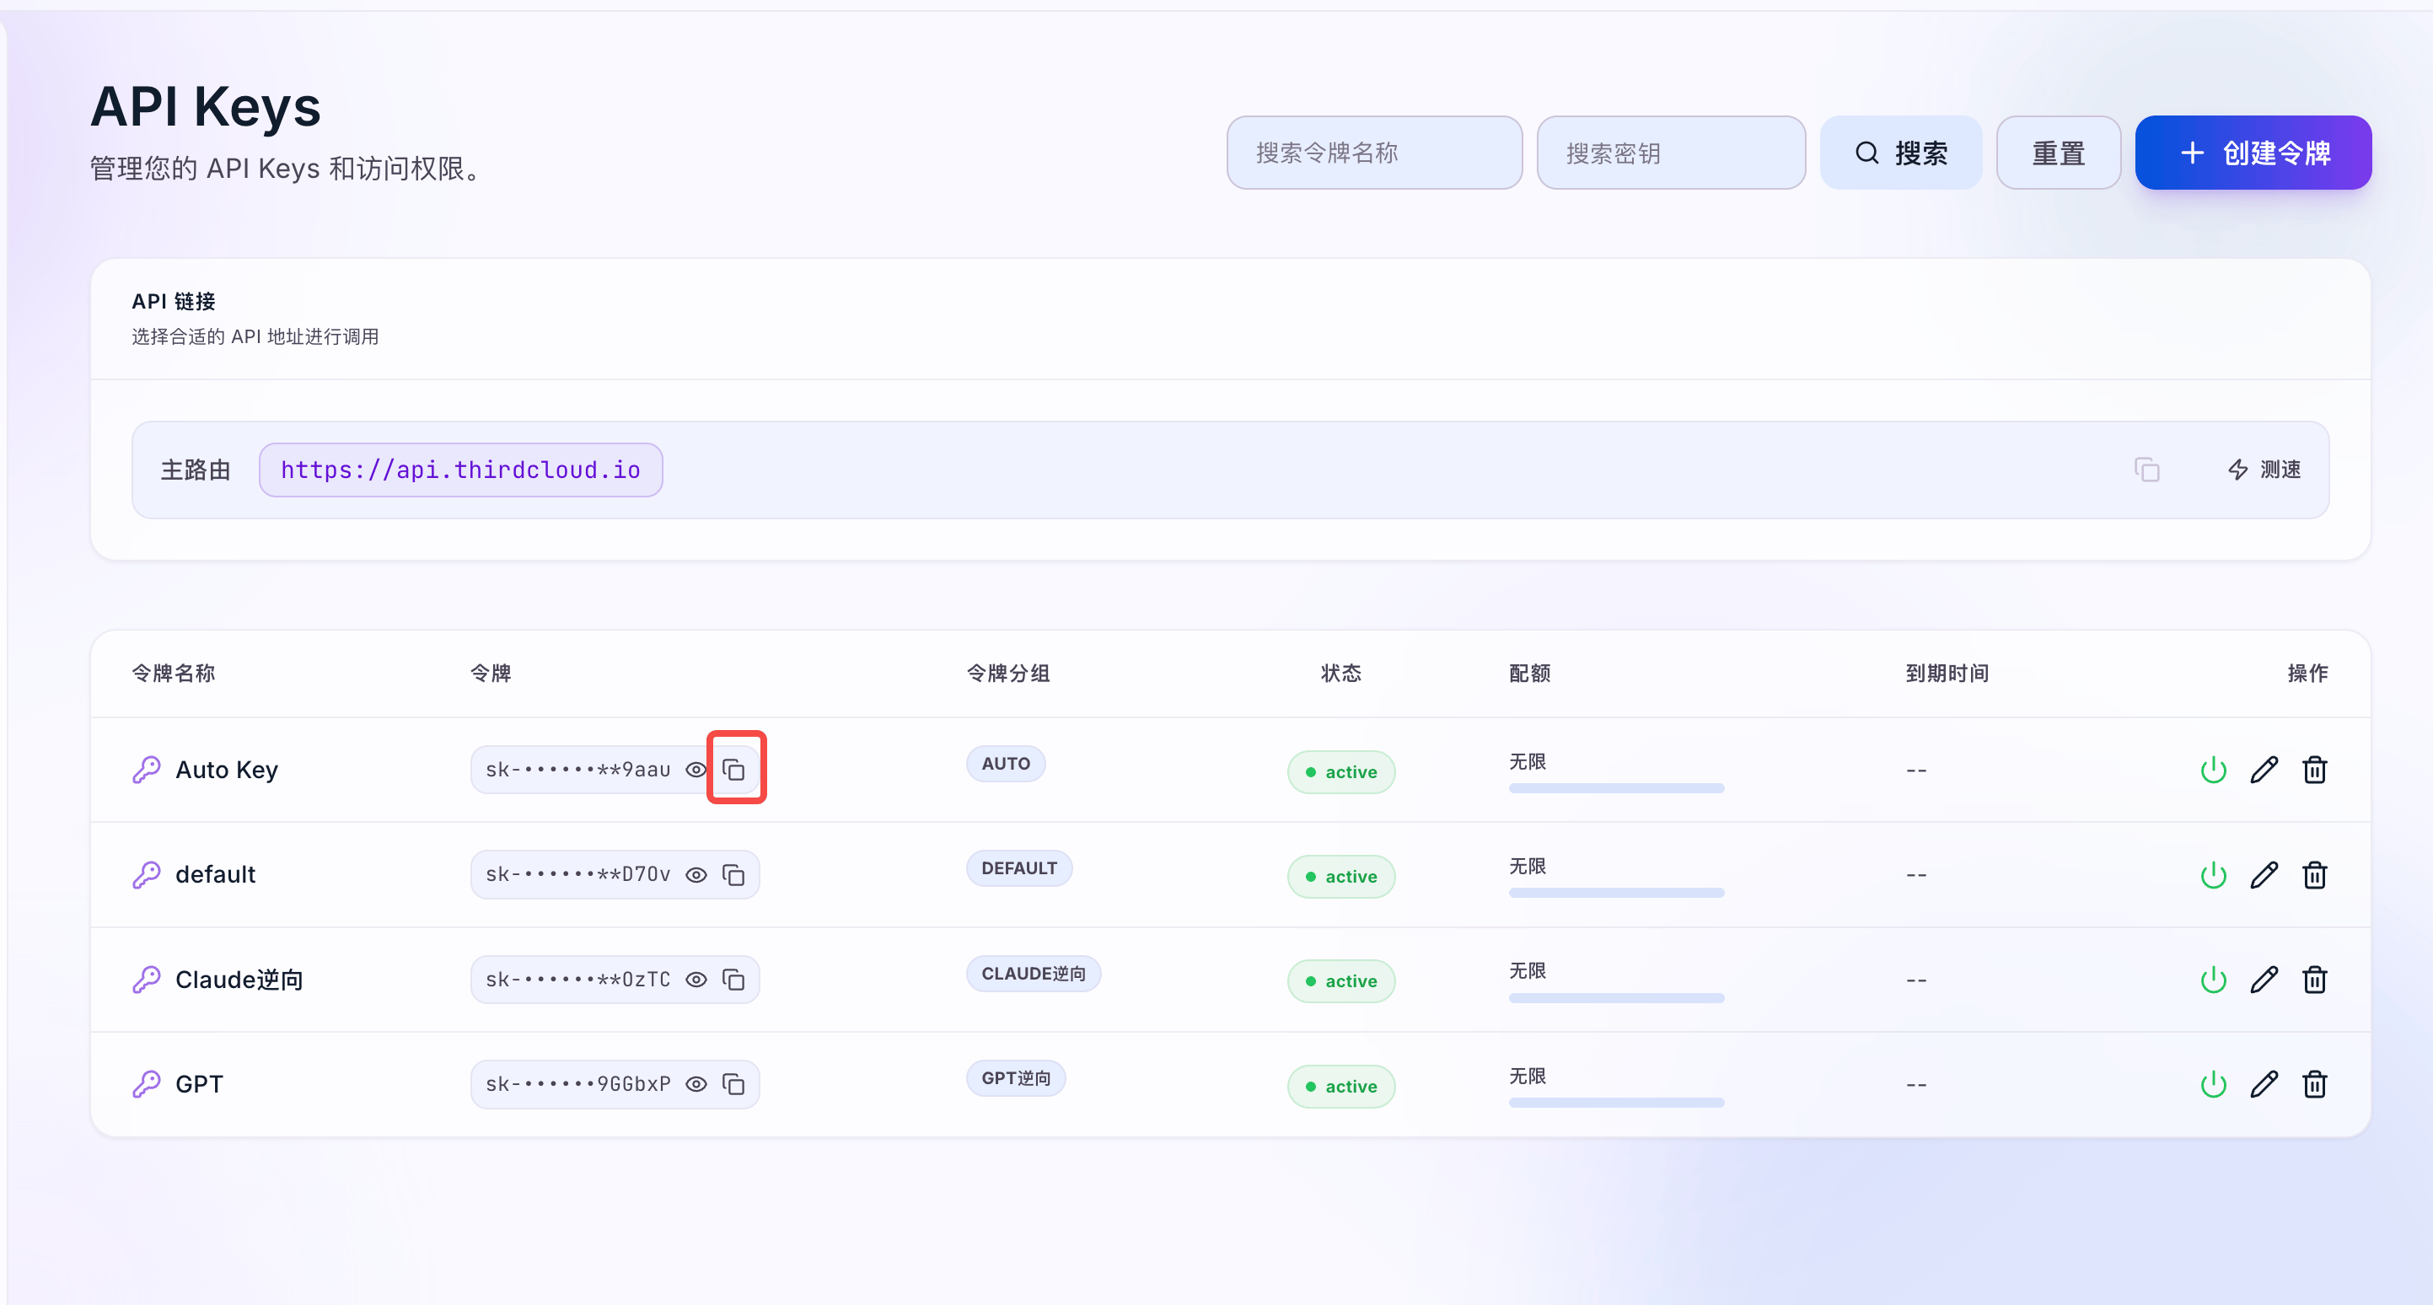Screen dimensions: 2433x1305
Task: Create a new token with 创建令牌
Action: point(2253,153)
